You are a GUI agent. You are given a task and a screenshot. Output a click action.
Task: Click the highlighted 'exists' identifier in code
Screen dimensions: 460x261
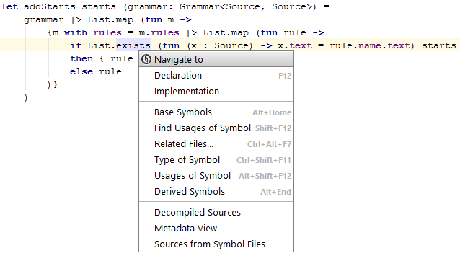(133, 45)
